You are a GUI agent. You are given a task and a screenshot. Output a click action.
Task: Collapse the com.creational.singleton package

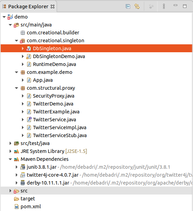(x=16, y=41)
